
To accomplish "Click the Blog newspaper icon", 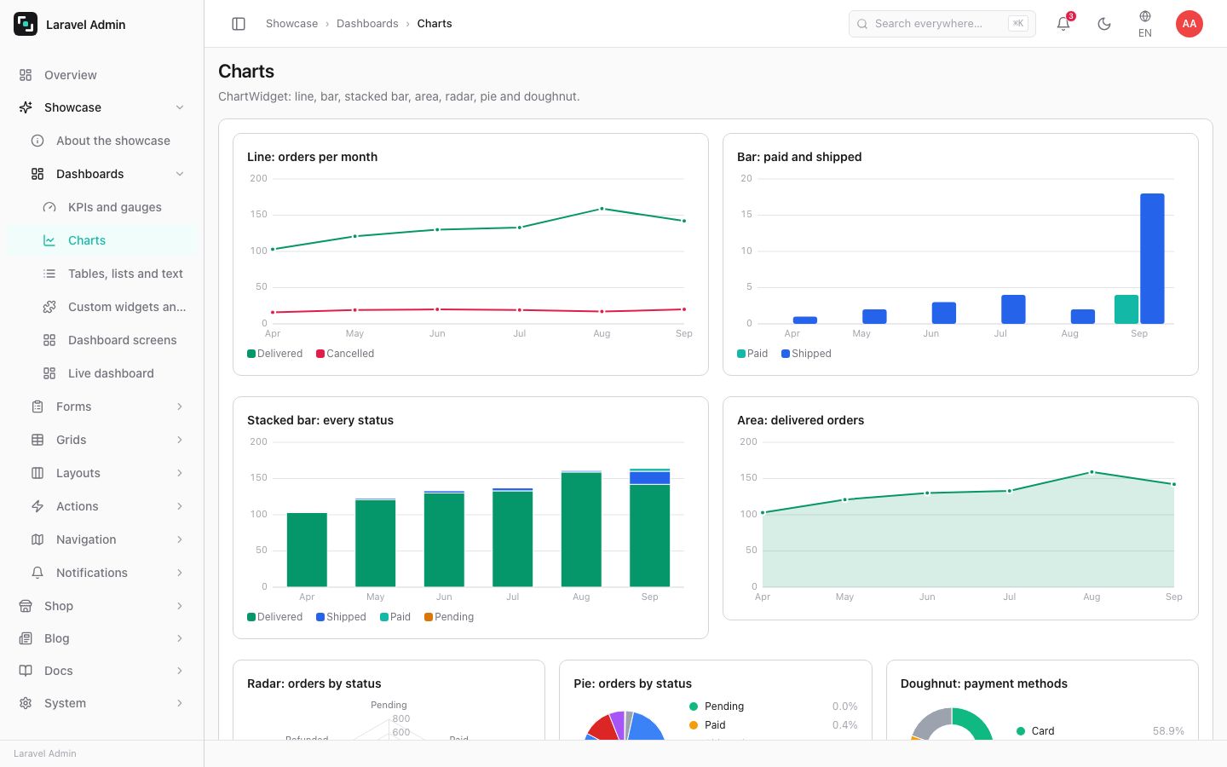I will point(26,638).
